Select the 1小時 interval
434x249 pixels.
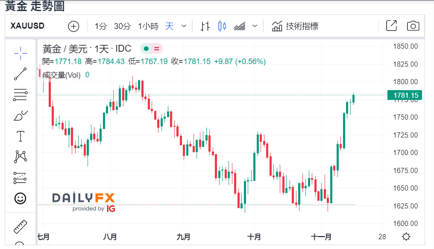point(148,26)
